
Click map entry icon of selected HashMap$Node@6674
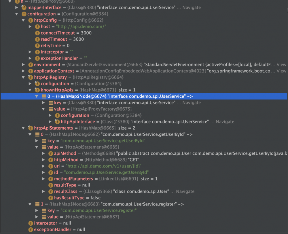coord(44,96)
